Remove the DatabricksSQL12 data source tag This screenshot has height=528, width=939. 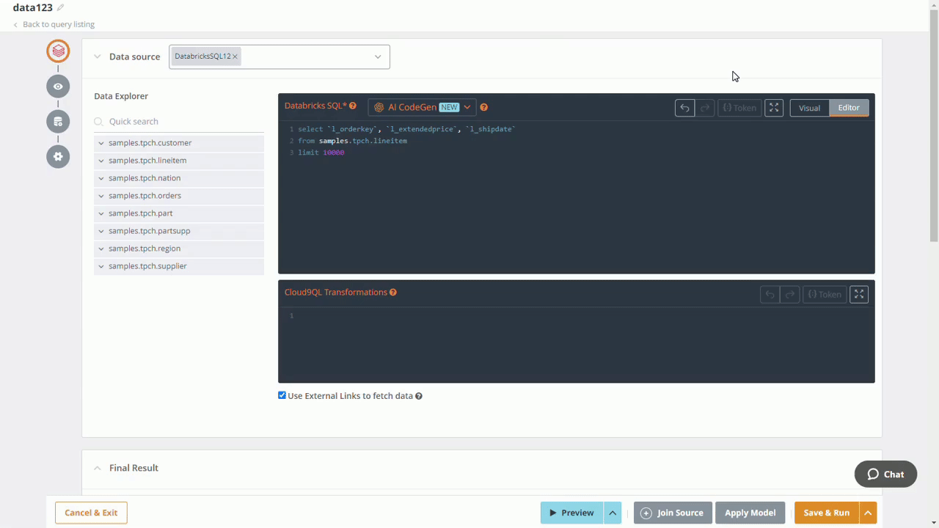[x=235, y=56]
